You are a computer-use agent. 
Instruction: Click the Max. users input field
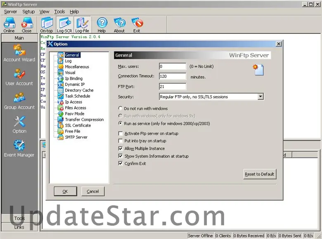[x=173, y=66]
